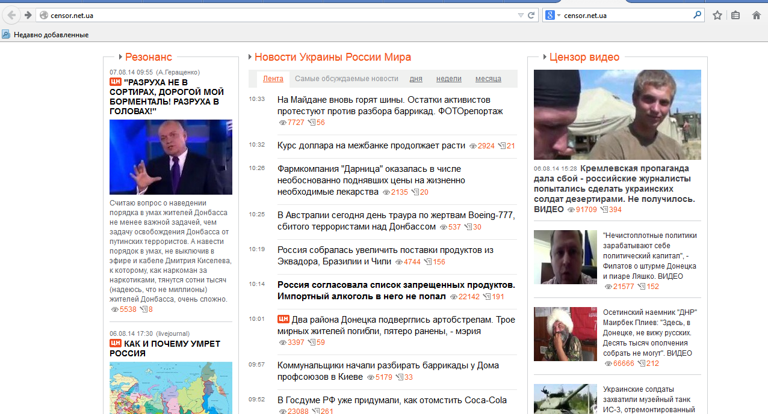The image size is (768, 414).
Task: Open Осетинский наемник video thumbnail
Action: (x=565, y=334)
